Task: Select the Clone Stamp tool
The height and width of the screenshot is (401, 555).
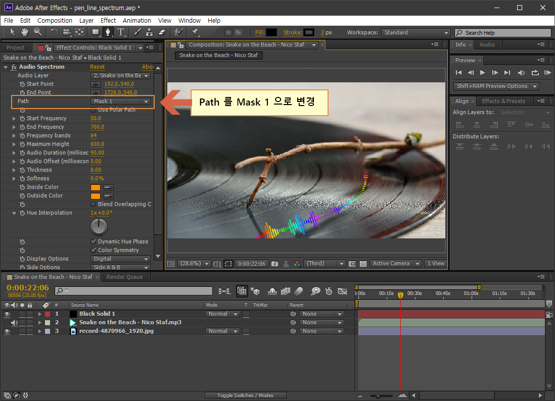Action: [x=150, y=32]
